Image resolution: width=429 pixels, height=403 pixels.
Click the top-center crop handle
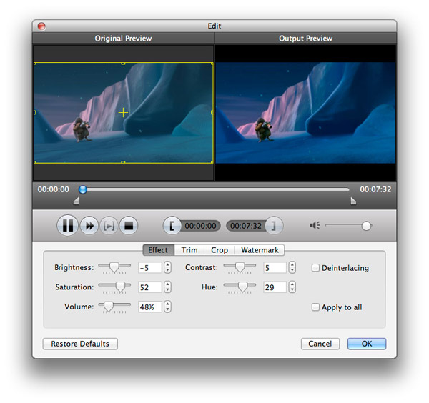[123, 64]
